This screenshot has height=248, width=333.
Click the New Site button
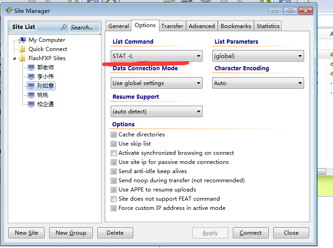tap(27, 233)
